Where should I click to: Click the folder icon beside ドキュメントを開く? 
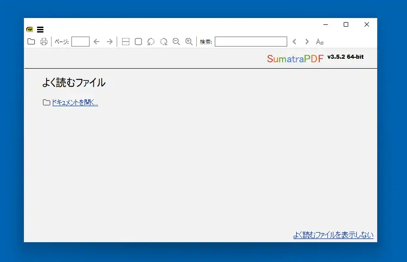click(x=47, y=103)
